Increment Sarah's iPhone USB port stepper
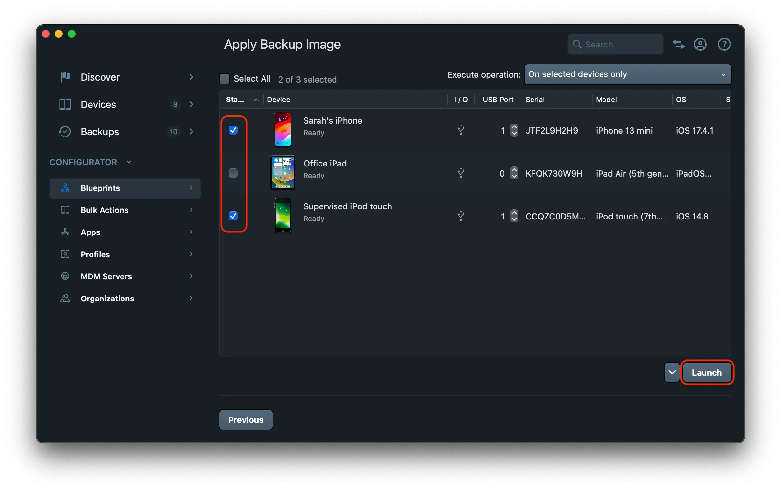 point(514,127)
